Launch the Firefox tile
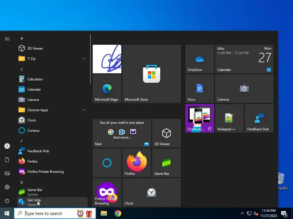 pyautogui.click(x=136, y=163)
